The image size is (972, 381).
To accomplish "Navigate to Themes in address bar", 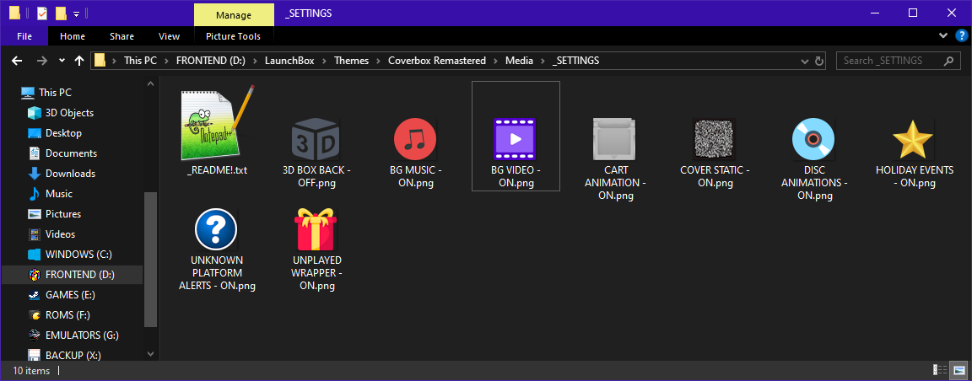I will point(352,61).
